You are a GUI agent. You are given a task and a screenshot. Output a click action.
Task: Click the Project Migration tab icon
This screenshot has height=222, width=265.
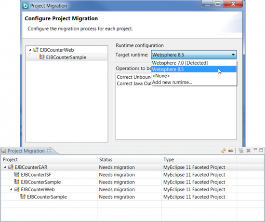point(4,151)
